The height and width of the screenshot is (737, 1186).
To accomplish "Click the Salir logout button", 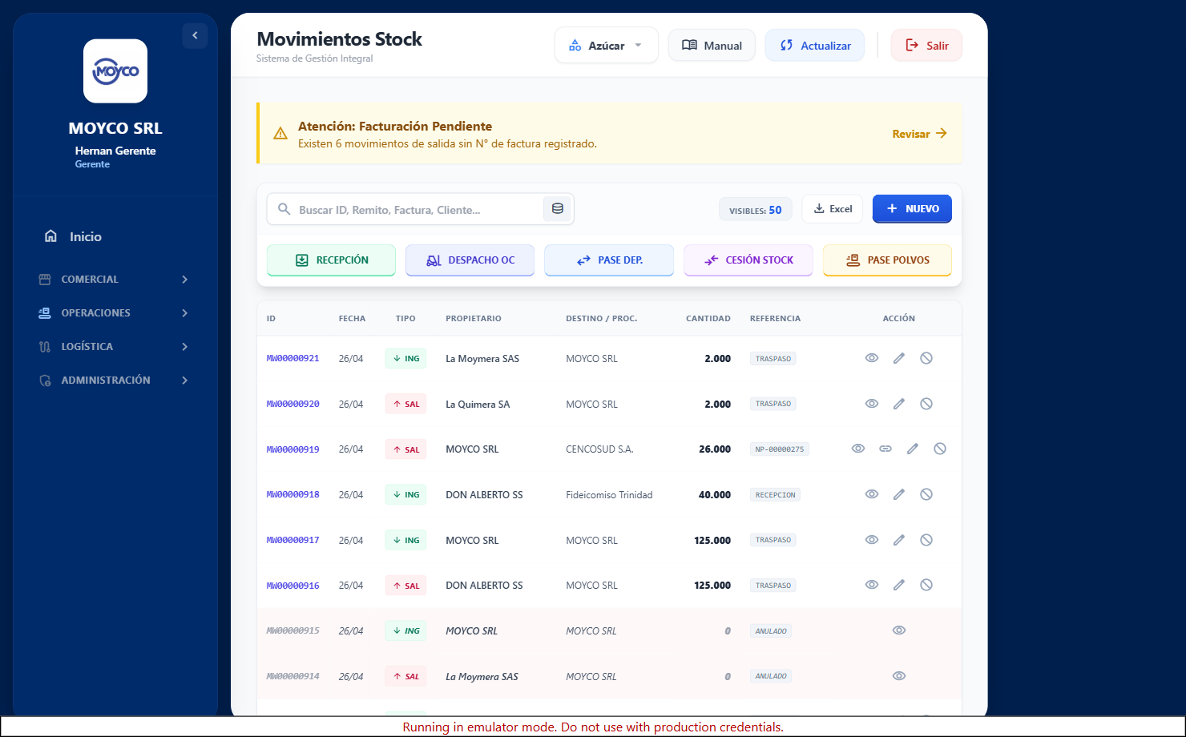I will (926, 45).
